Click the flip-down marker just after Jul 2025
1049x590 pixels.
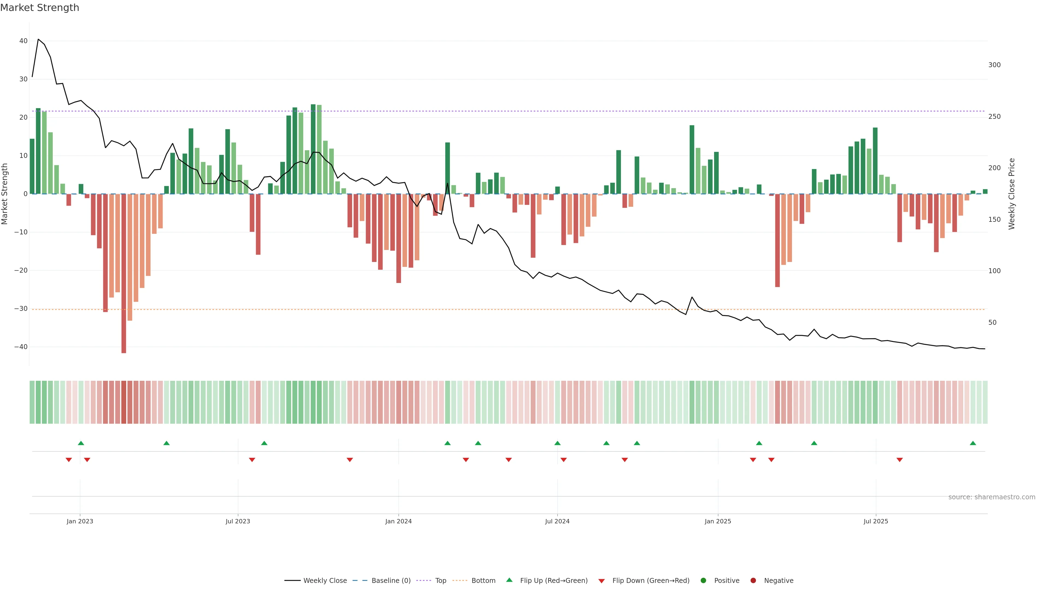[x=900, y=460]
